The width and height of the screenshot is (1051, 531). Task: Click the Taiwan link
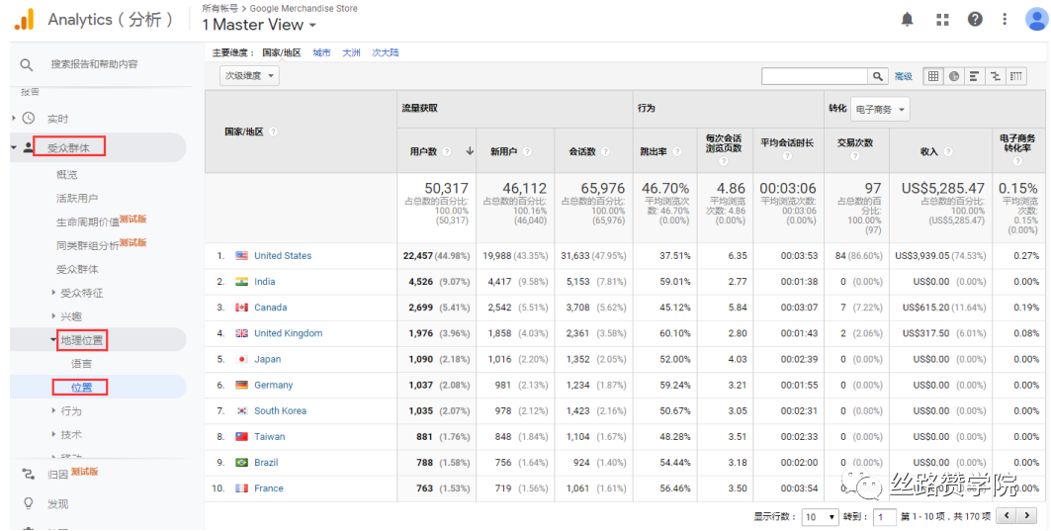(x=270, y=436)
